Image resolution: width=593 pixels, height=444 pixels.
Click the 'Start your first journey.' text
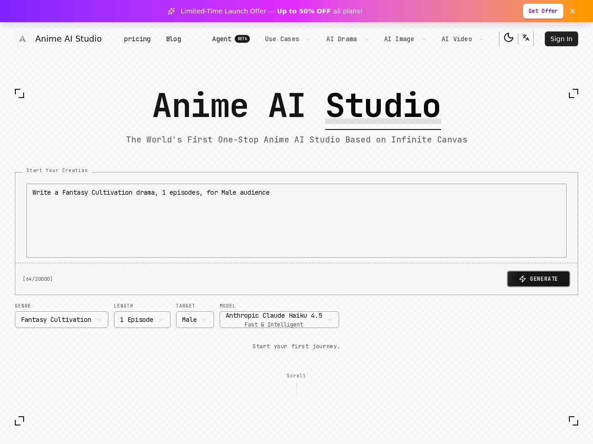(296, 346)
